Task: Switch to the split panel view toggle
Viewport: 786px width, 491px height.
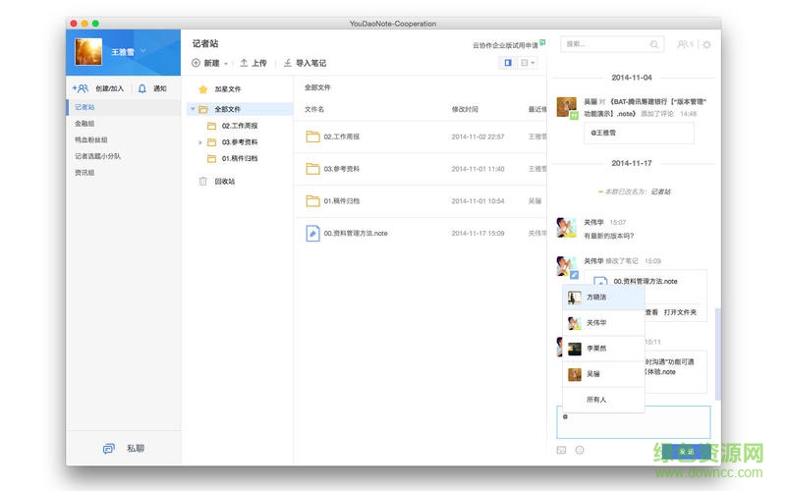Action: (x=508, y=63)
